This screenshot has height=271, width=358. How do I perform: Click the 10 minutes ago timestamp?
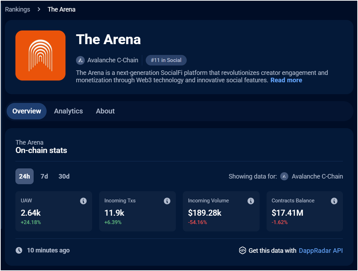pyautogui.click(x=48, y=250)
